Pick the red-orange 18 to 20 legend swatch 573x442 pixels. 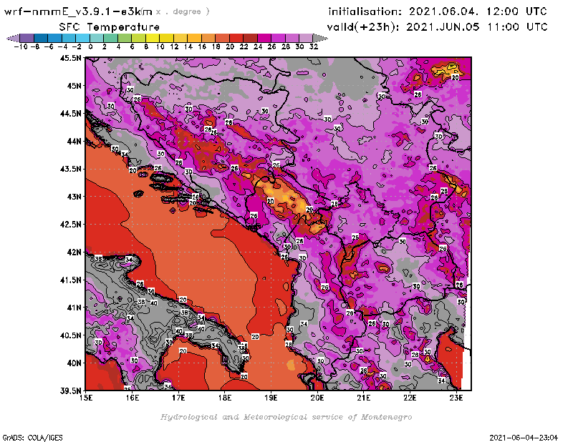(x=222, y=38)
